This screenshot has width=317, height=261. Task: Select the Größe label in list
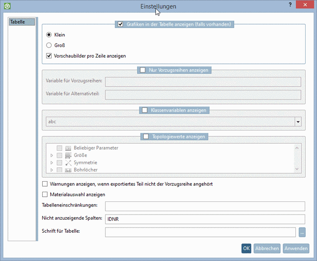click(x=80, y=155)
